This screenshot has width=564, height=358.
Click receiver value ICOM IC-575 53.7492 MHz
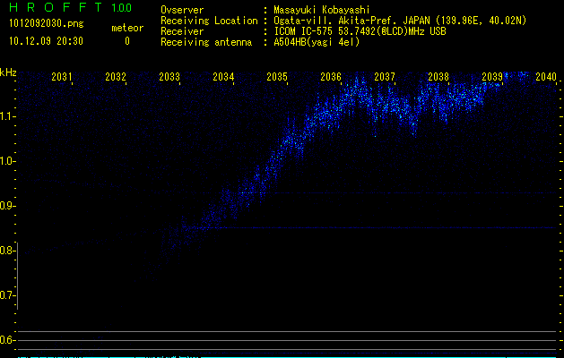360,31
